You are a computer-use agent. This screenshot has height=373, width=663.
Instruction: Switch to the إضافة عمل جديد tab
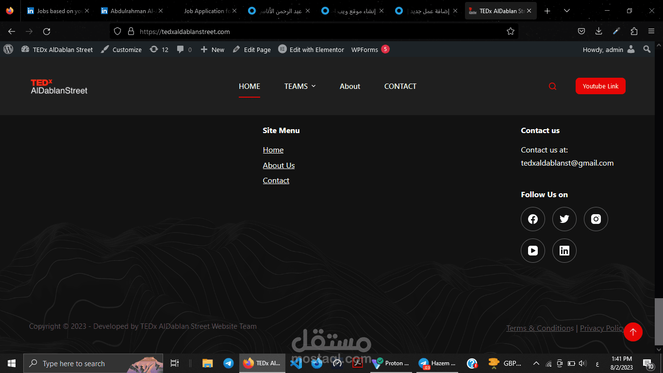pyautogui.click(x=426, y=11)
